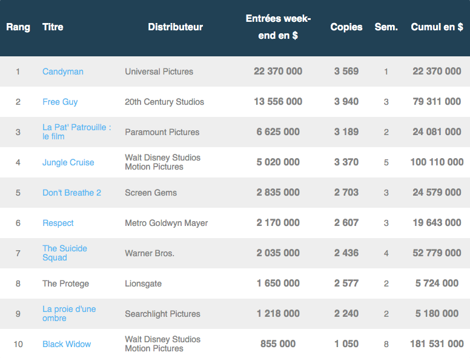
Task: Click the Copies column header
Action: (346, 27)
